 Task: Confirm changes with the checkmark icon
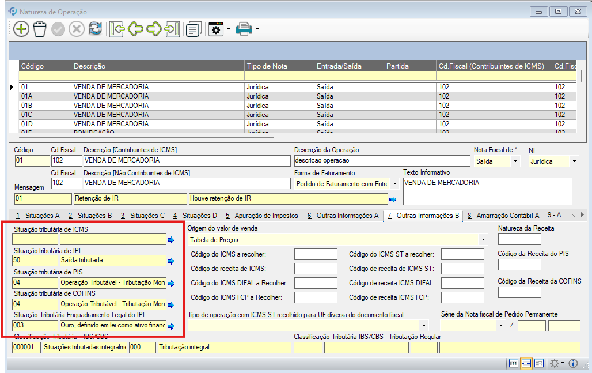pos(58,29)
